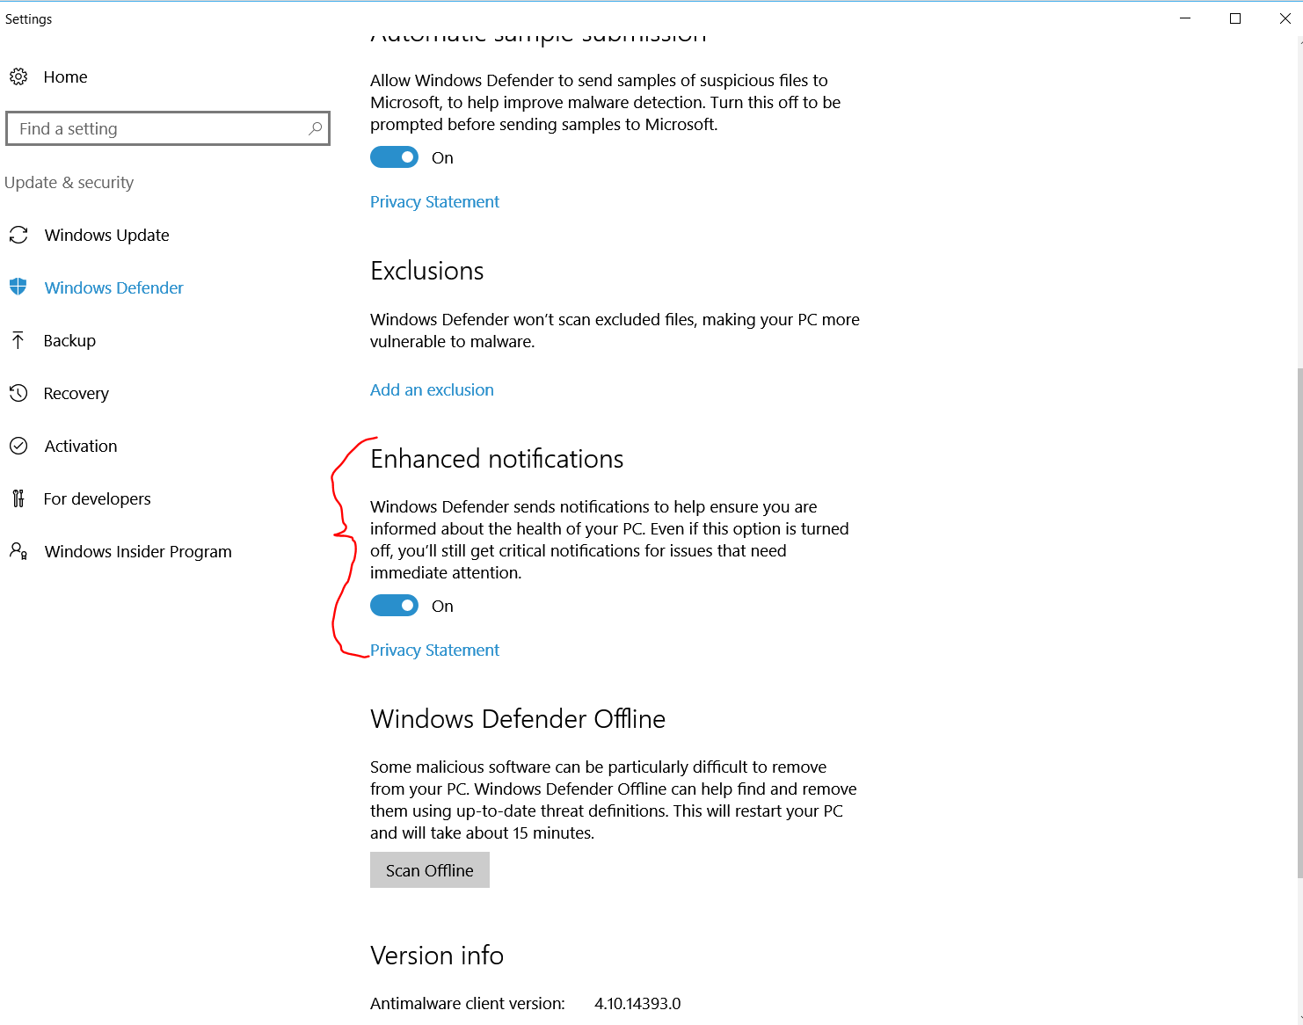Screen dimensions: 1303x1025
Task: Click the Update & security label
Action: 69,182
